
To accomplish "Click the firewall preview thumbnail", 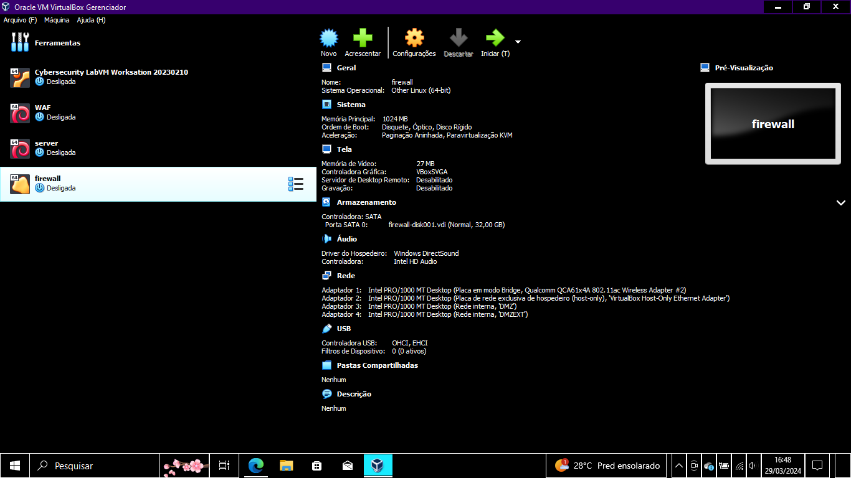I will 773,124.
